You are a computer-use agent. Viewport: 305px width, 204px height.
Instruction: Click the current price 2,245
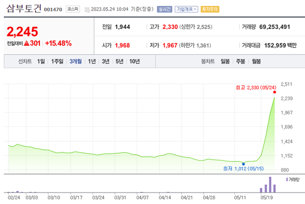23,31
